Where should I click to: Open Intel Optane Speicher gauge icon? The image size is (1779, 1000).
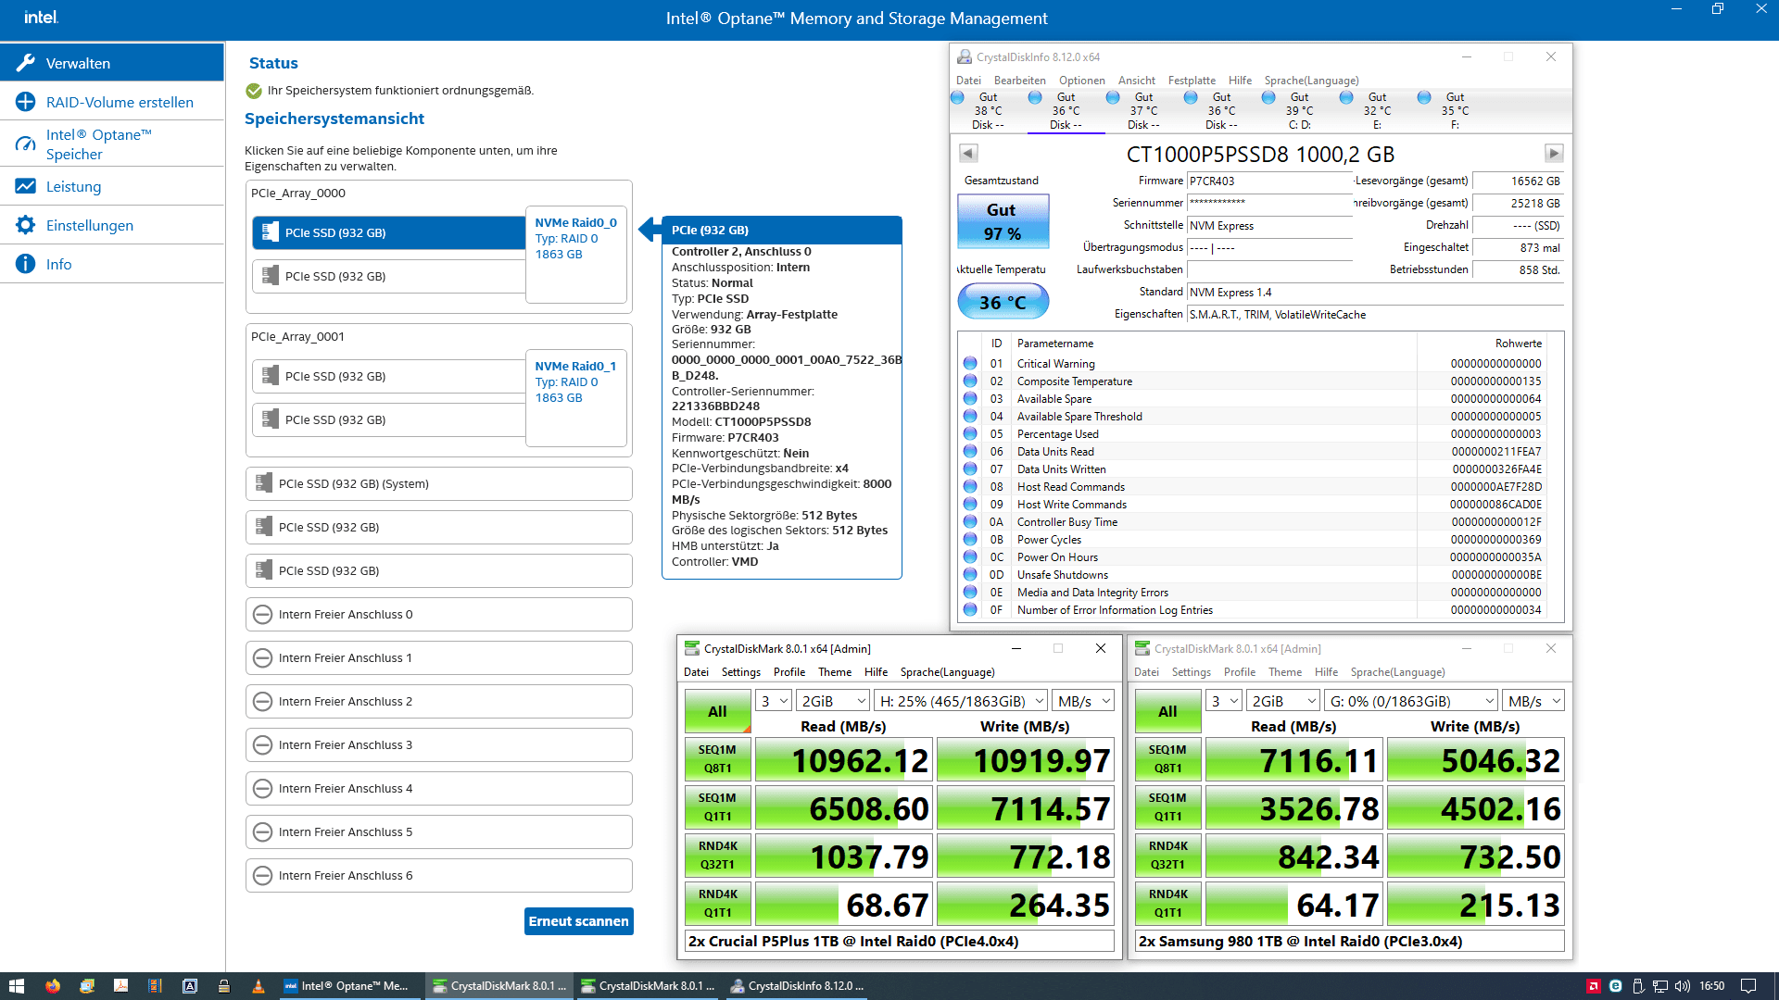coord(26,144)
